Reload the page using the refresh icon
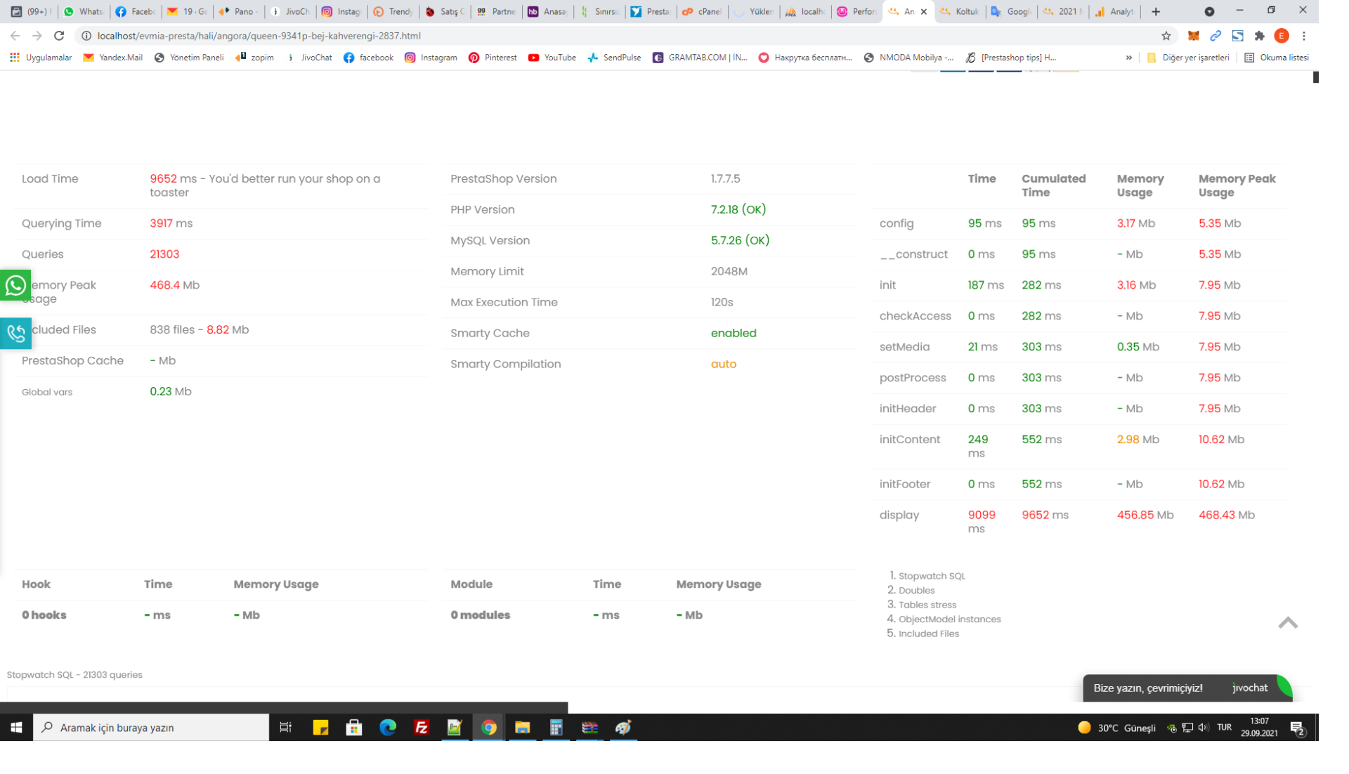The height and width of the screenshot is (774, 1349). click(x=59, y=36)
